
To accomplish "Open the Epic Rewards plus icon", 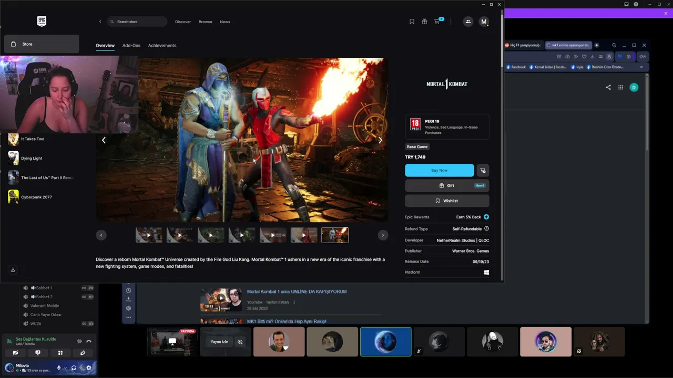I will click(486, 217).
